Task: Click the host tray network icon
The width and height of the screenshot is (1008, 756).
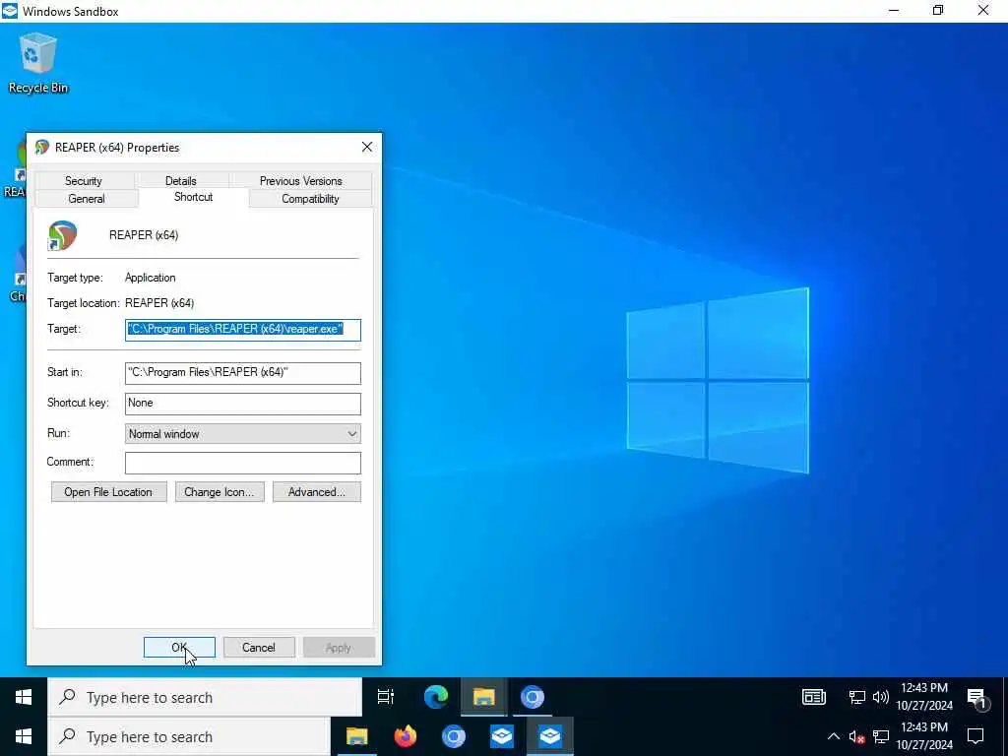Action: coord(881,736)
